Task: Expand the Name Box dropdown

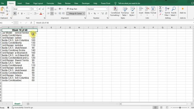Action: tap(12, 23)
